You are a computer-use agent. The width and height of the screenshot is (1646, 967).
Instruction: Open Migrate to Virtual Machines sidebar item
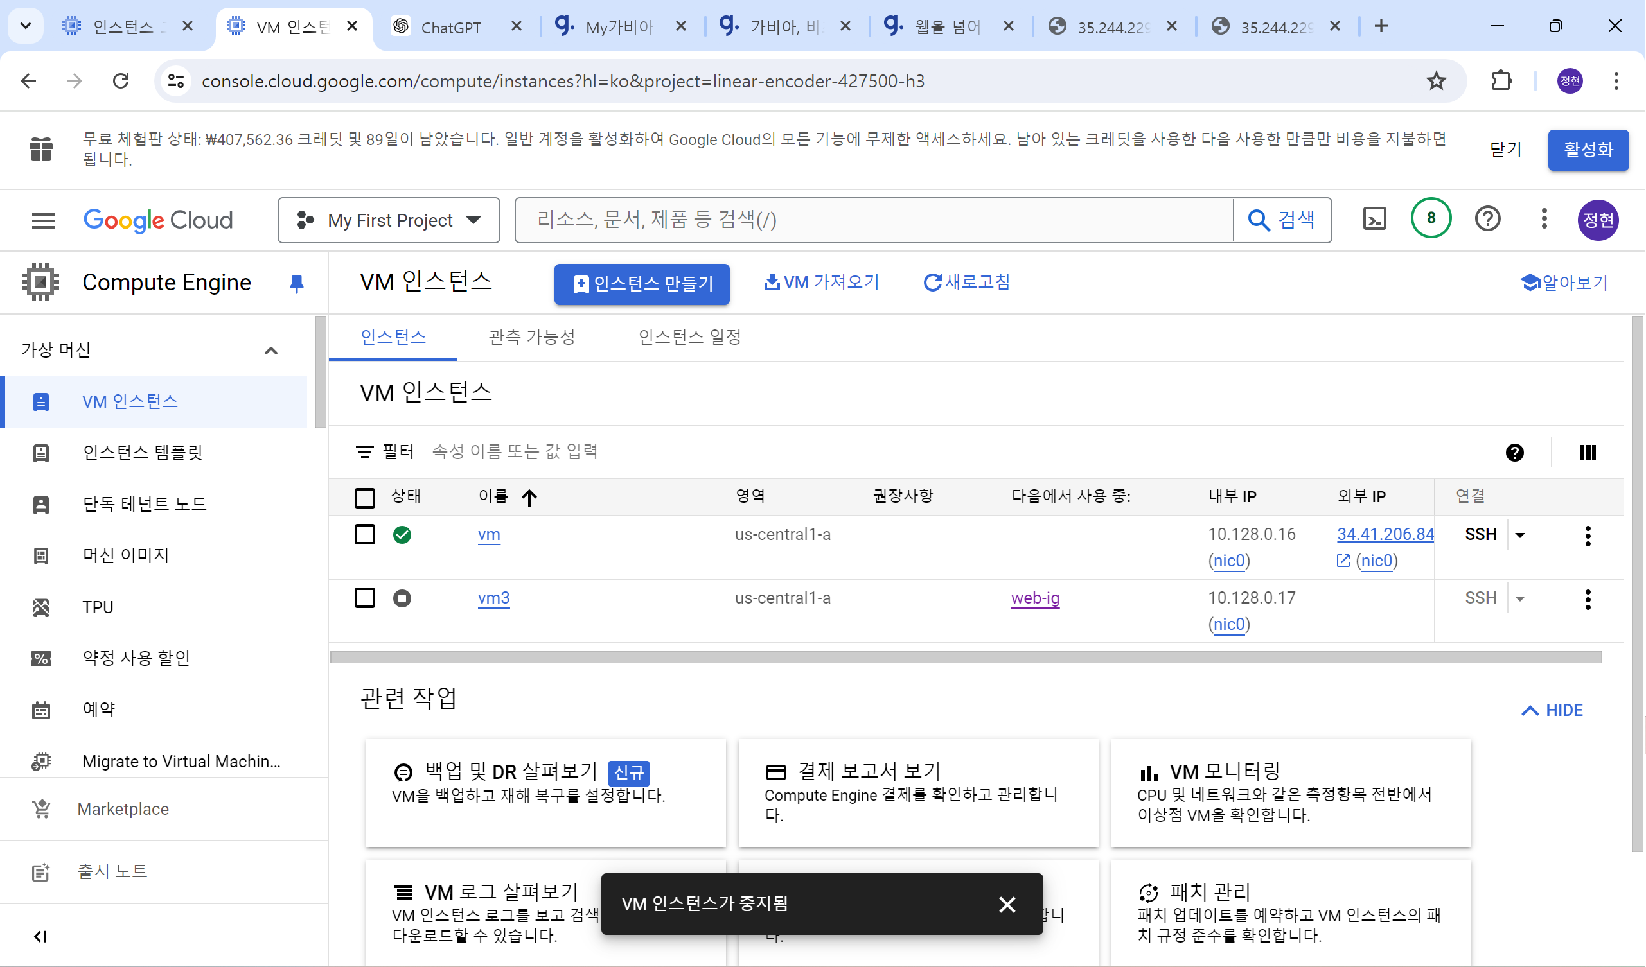pyautogui.click(x=181, y=762)
